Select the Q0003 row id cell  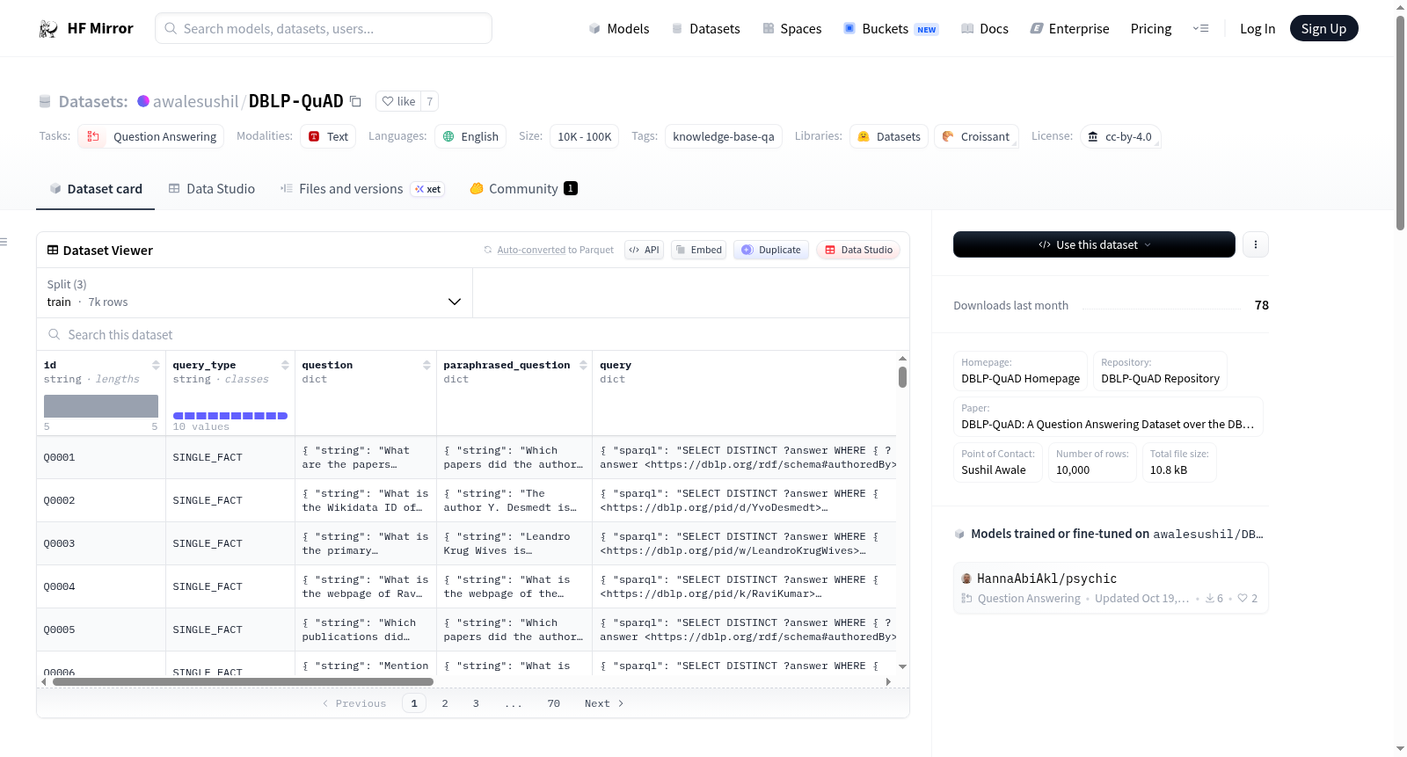pos(101,543)
